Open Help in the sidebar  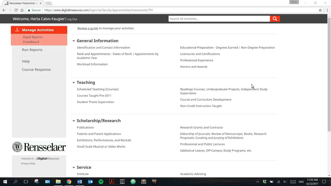26,61
